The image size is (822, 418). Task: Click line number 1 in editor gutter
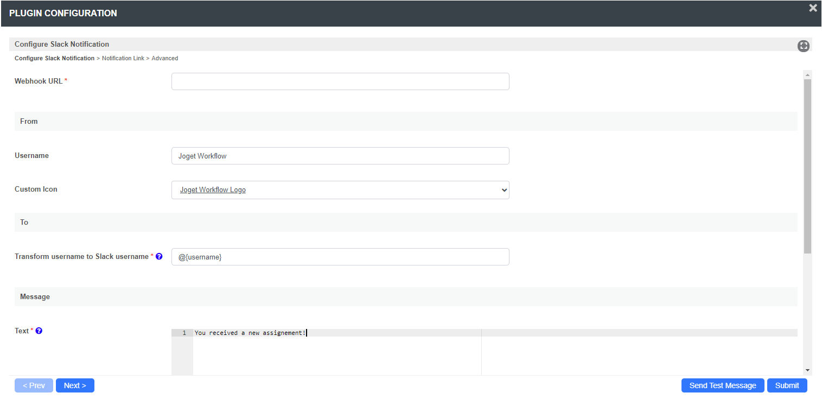pos(184,333)
